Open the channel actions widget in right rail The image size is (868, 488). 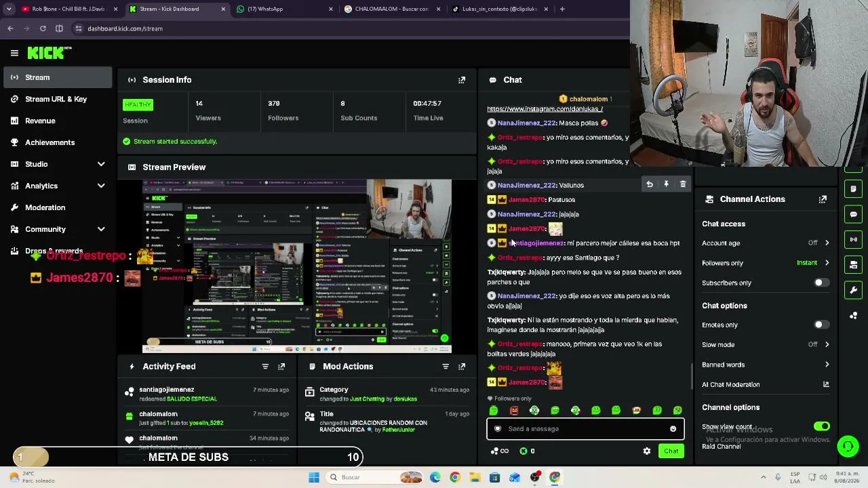coord(853,264)
